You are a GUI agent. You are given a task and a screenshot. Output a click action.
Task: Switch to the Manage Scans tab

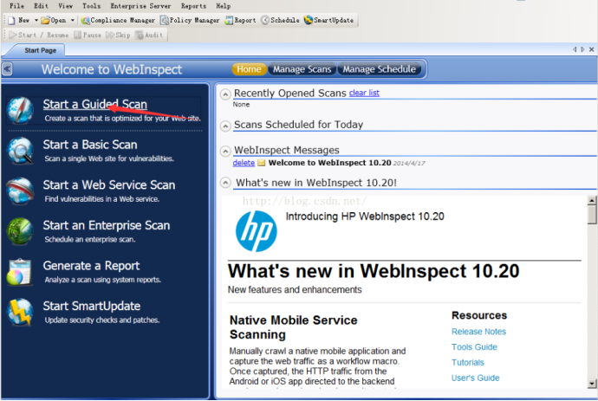(x=302, y=69)
